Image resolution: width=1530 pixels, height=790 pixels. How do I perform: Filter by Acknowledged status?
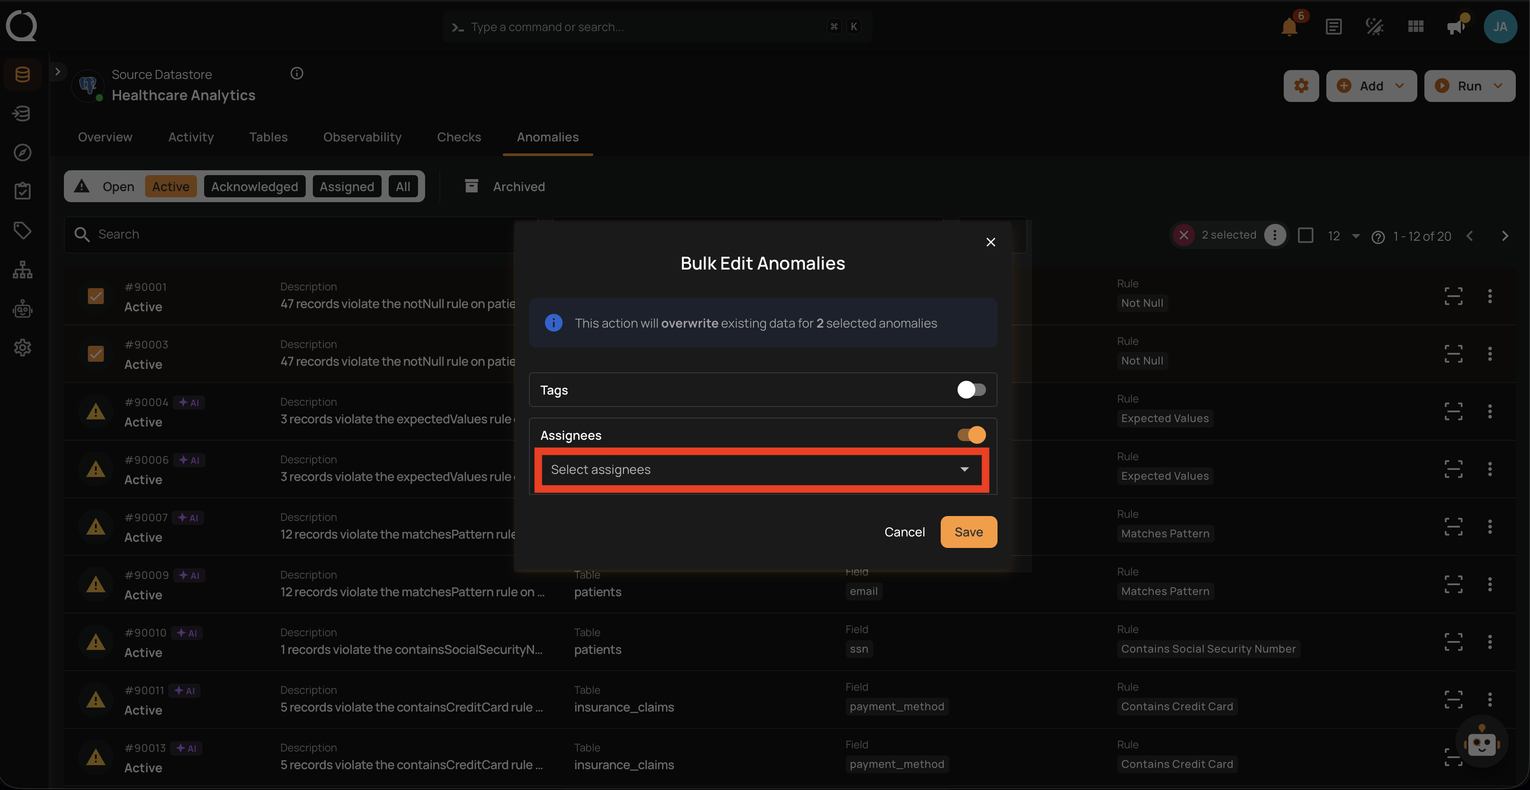tap(255, 186)
